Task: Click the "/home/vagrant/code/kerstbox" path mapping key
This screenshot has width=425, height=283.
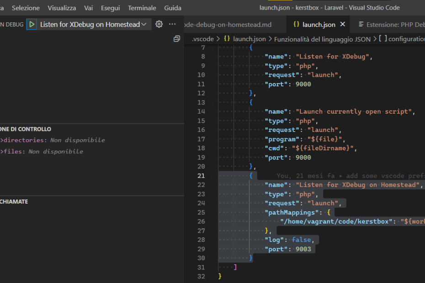Action: click(x=336, y=221)
